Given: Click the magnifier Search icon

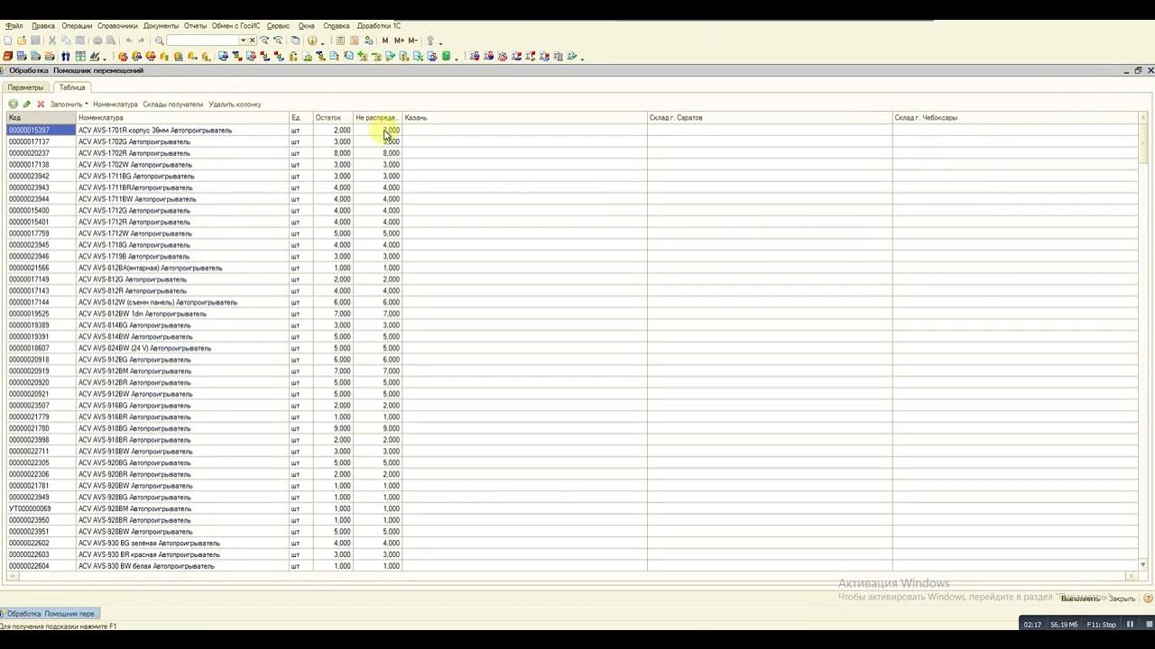Looking at the screenshot, I should (160, 41).
